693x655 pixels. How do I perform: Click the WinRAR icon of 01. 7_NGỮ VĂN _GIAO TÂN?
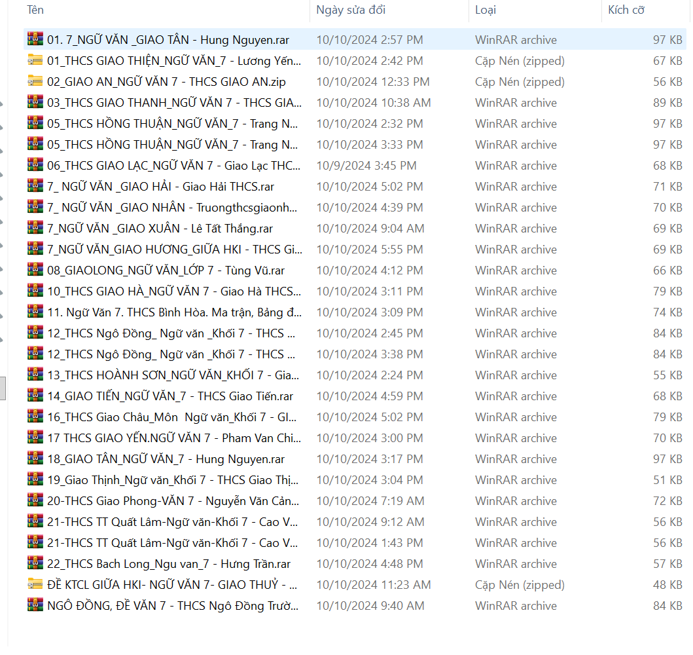(x=35, y=40)
